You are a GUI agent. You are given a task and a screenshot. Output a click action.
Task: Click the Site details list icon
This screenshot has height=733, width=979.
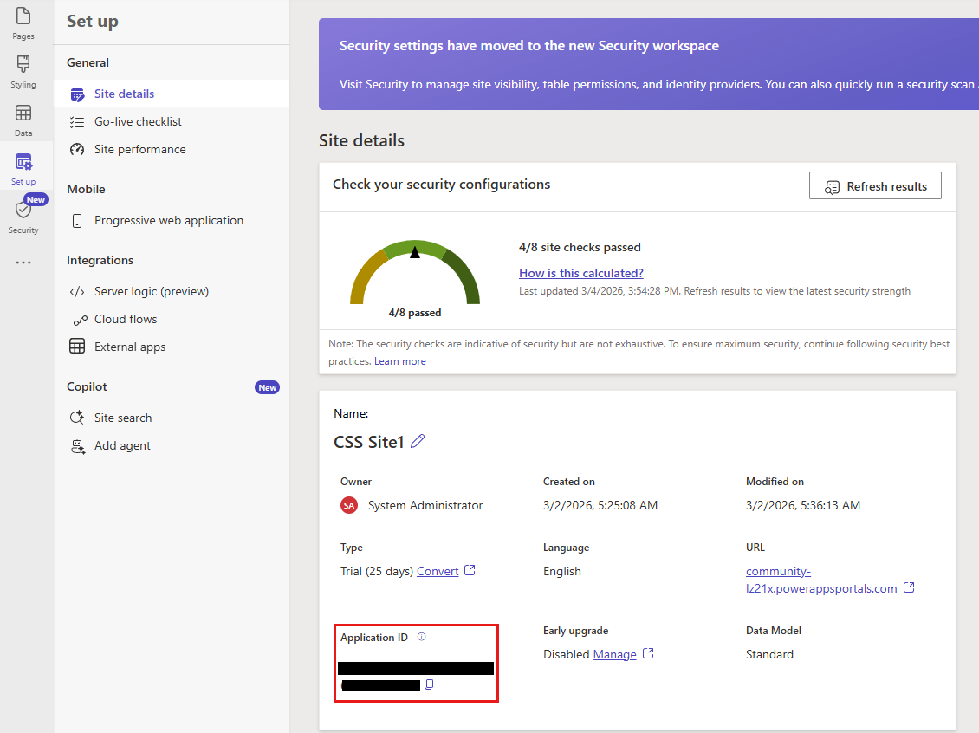[x=77, y=94]
